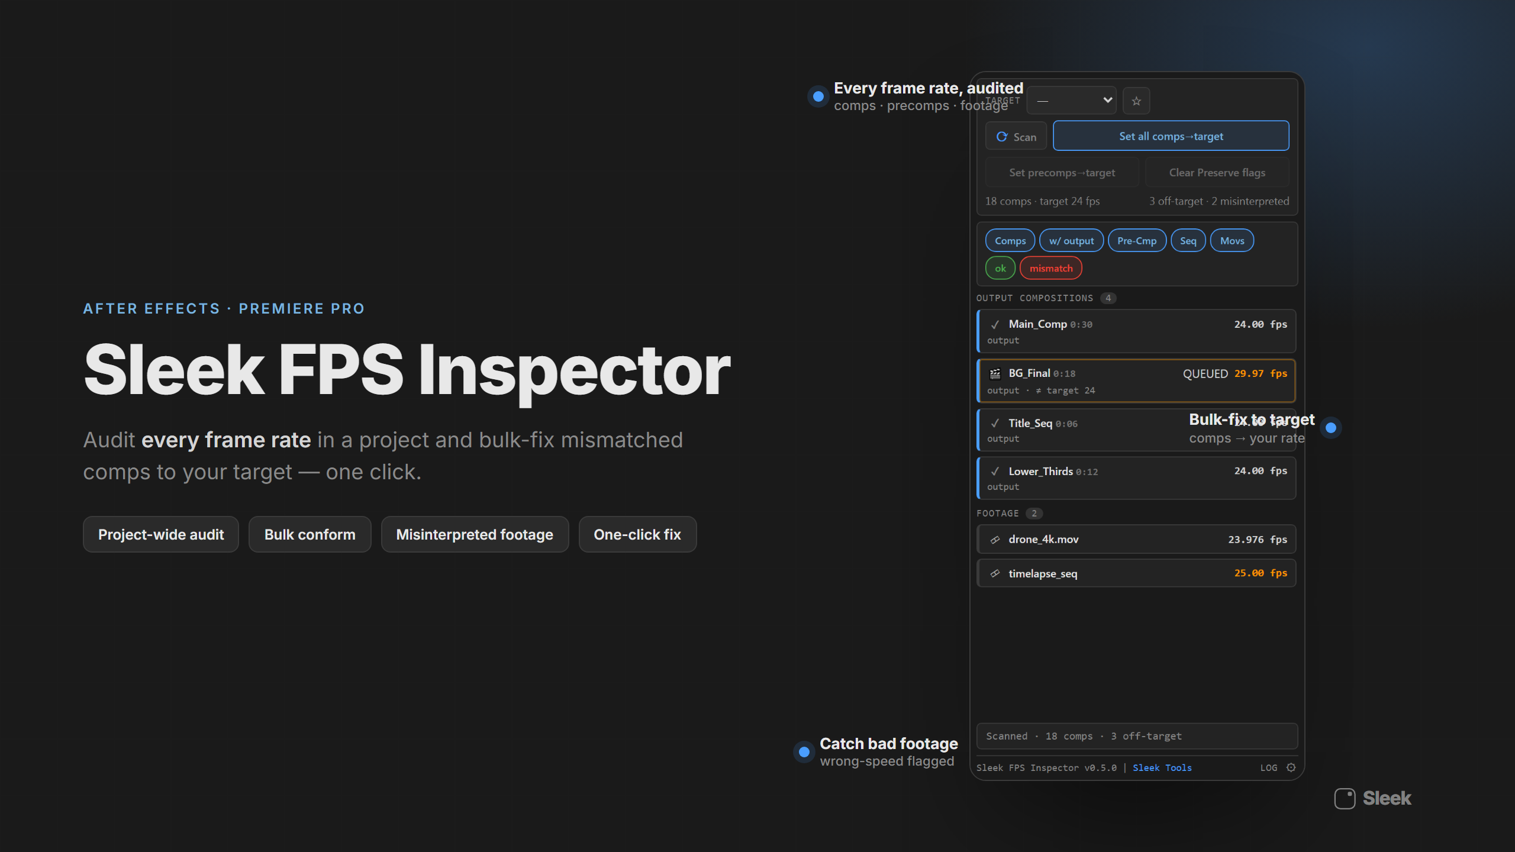The height and width of the screenshot is (852, 1515).
Task: Select the drone_4k.mov footage row
Action: click(1136, 539)
